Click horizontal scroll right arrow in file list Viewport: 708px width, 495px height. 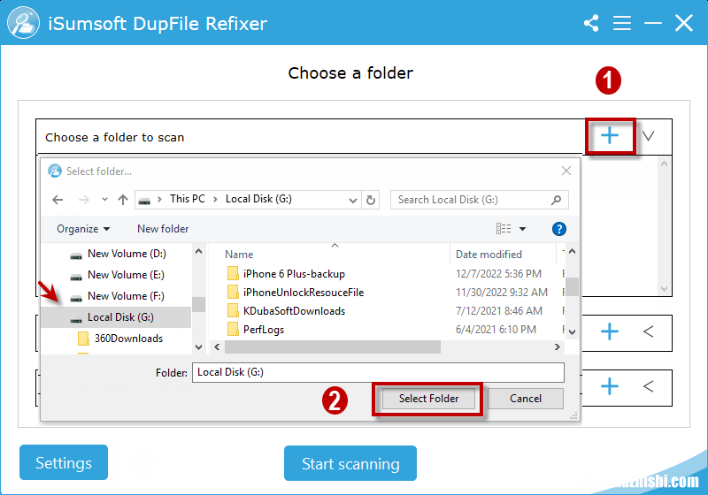coord(558,346)
